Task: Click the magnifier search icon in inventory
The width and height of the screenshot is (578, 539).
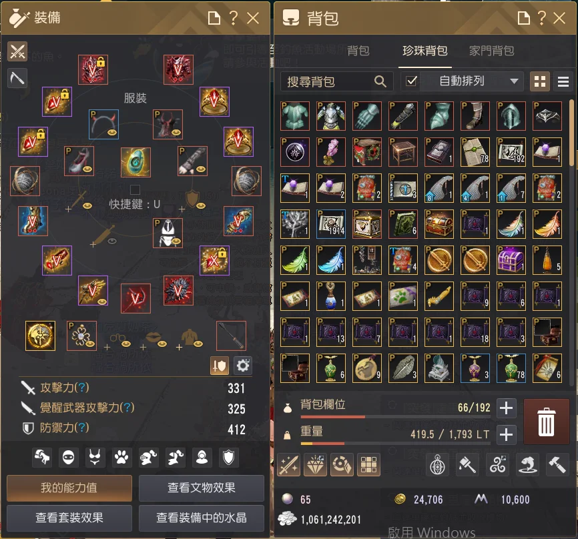Action: pos(380,81)
